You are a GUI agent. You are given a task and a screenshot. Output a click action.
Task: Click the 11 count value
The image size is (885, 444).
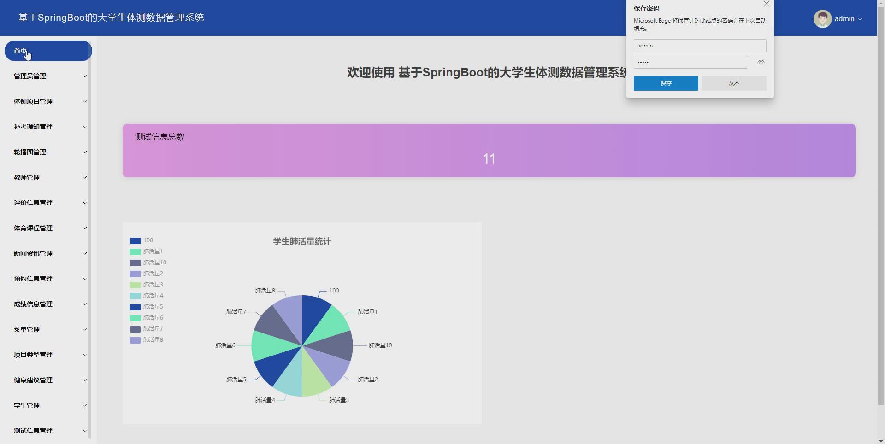click(x=489, y=159)
